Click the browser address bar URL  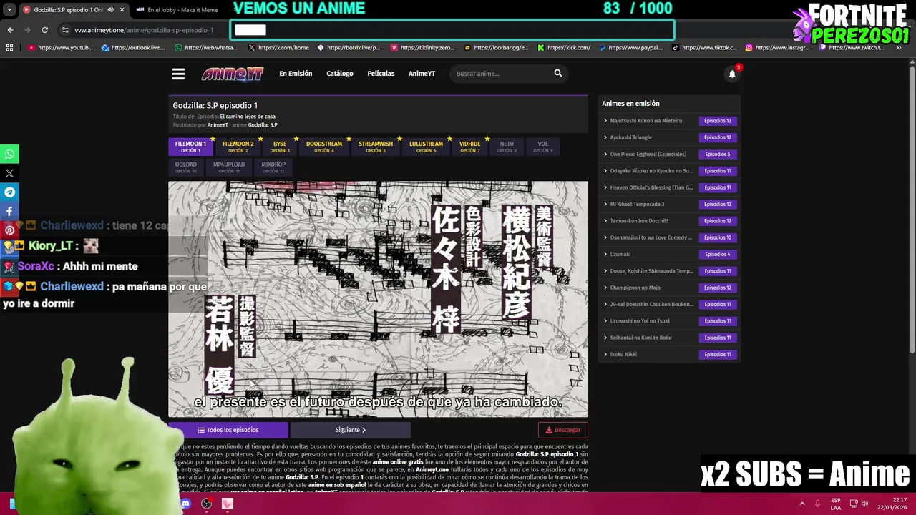(144, 30)
